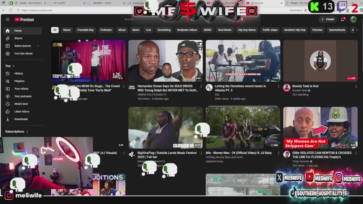Image resolution: width=363 pixels, height=204 pixels.
Task: Select the Traffic stops chip
Action: pos(270,30)
